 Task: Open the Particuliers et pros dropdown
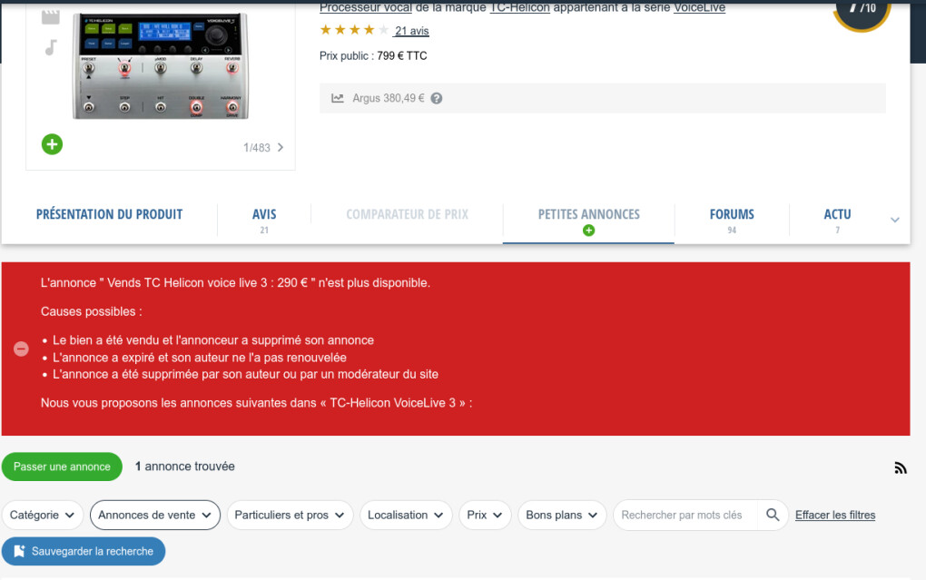pyautogui.click(x=290, y=515)
